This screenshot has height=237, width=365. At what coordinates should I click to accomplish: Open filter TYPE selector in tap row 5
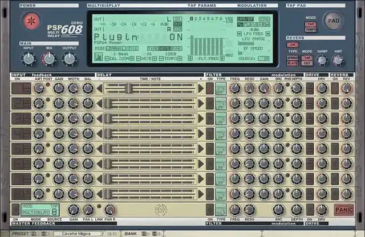(x=221, y=149)
